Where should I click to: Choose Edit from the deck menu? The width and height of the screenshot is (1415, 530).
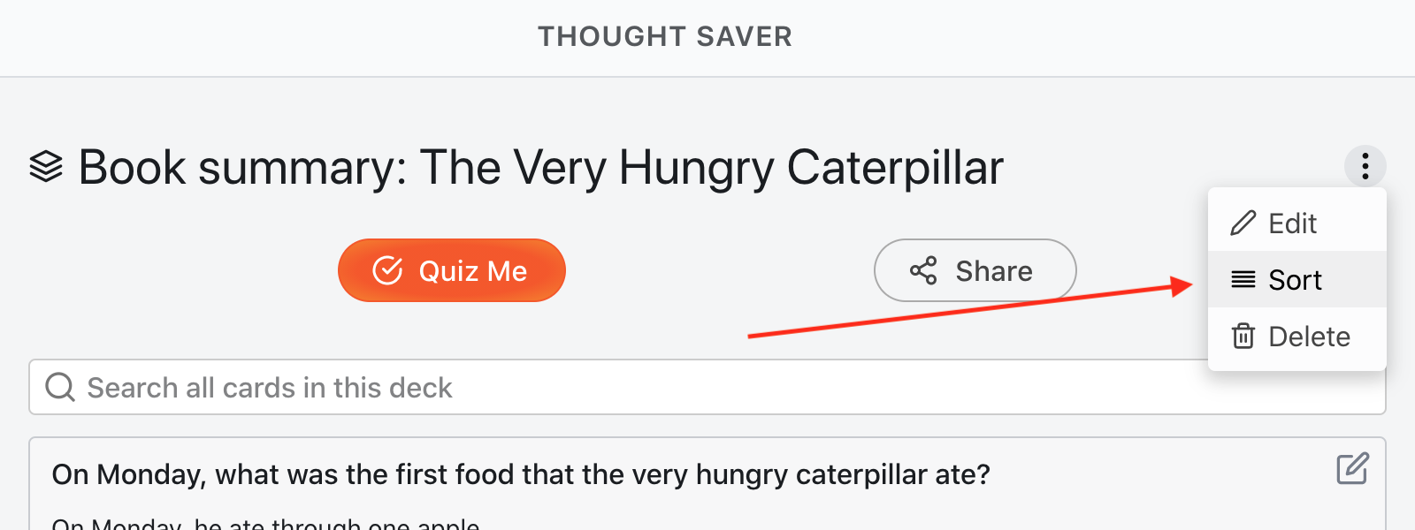tap(1292, 223)
